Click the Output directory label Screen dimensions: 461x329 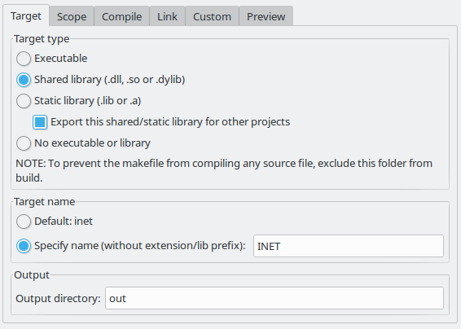pyautogui.click(x=58, y=298)
